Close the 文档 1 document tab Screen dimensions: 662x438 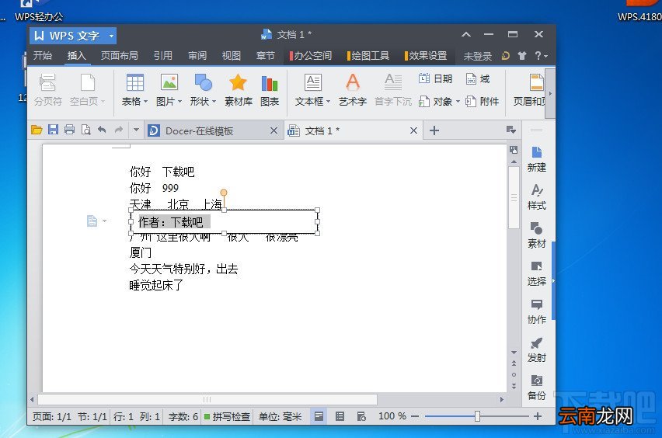pos(413,130)
